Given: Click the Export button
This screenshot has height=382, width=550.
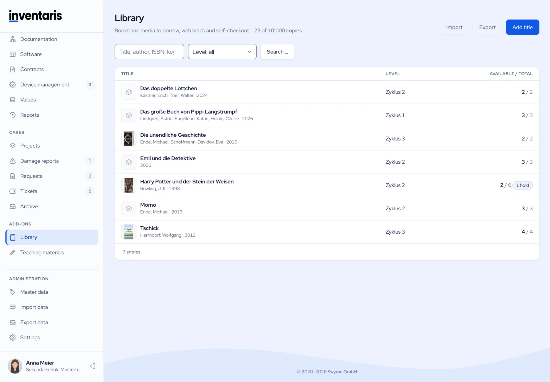Looking at the screenshot, I should click(487, 27).
